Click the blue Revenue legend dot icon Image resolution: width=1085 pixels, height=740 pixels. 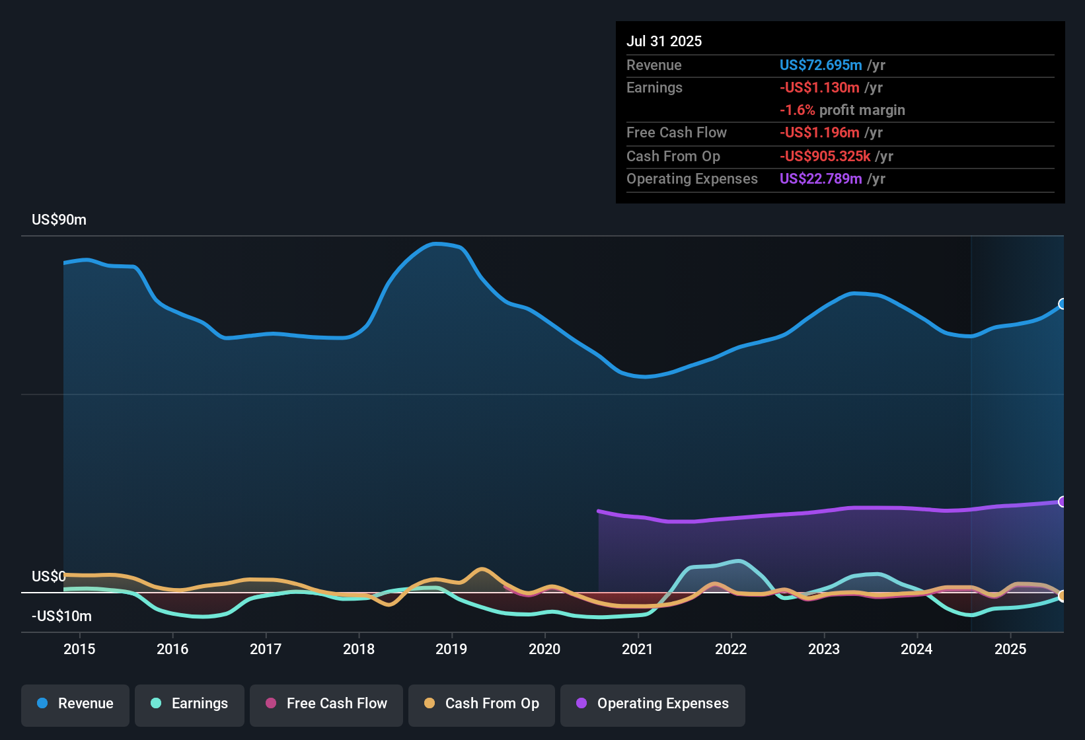pos(42,704)
